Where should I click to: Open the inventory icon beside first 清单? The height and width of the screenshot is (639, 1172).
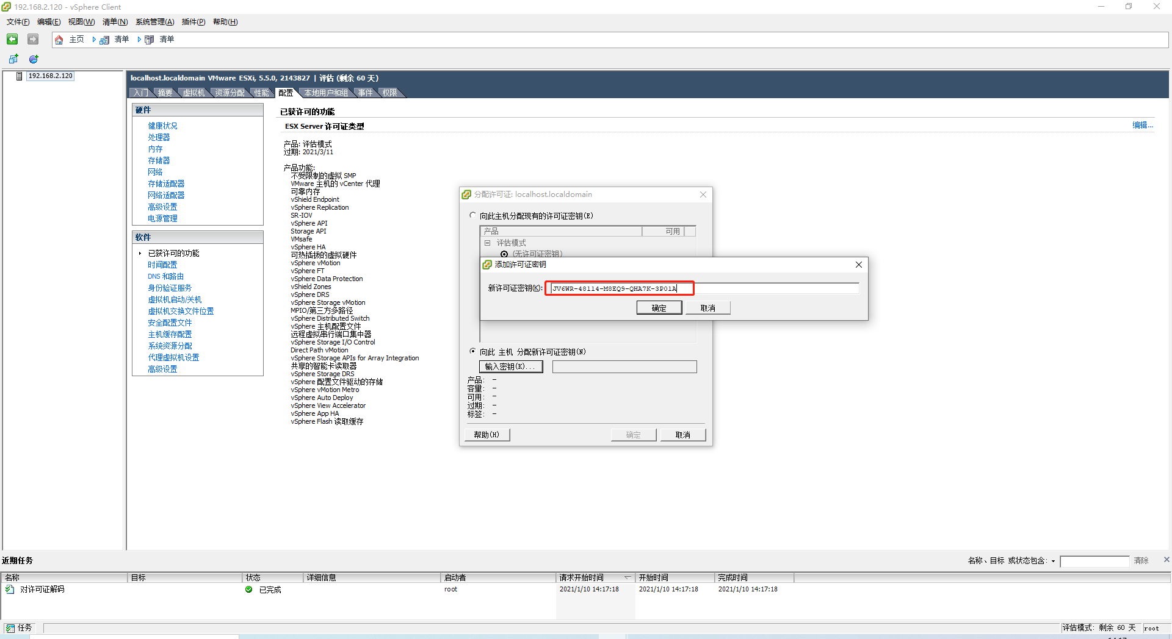pos(104,40)
